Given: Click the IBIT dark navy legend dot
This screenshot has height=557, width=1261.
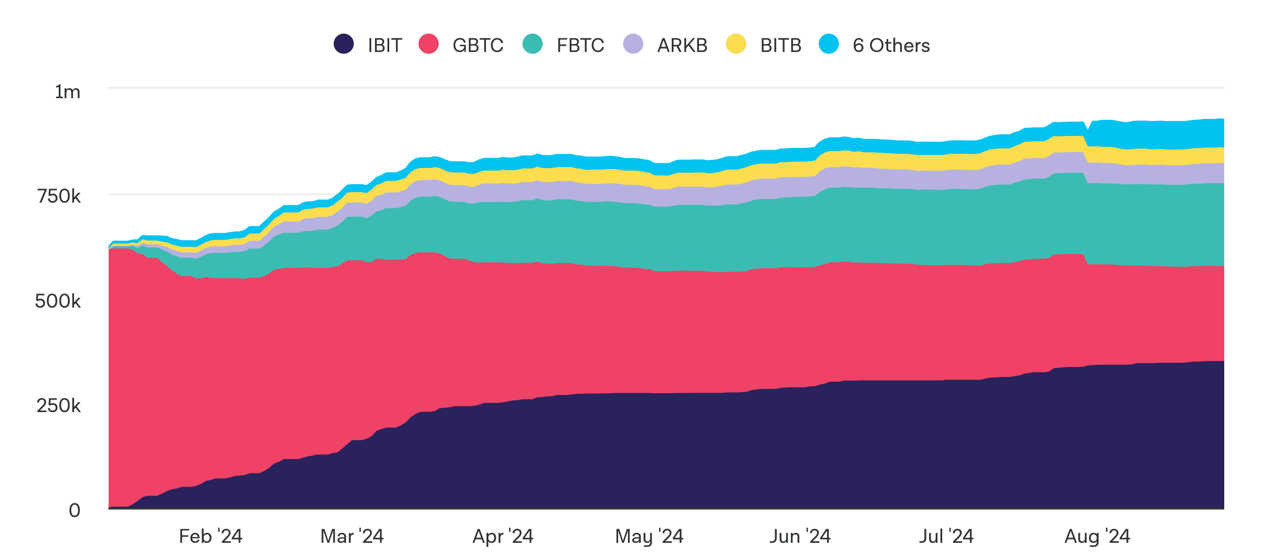Looking at the screenshot, I should click(x=343, y=44).
